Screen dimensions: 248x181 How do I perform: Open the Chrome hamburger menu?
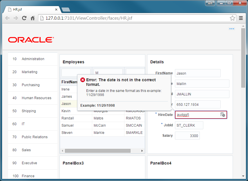(x=241, y=18)
